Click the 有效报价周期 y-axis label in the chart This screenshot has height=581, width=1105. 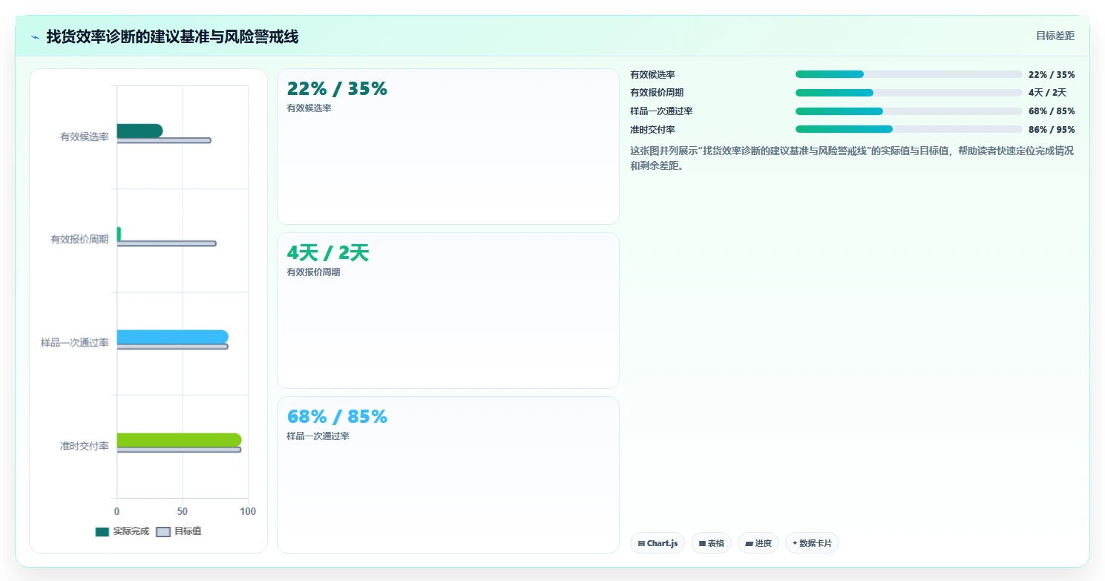tap(79, 240)
